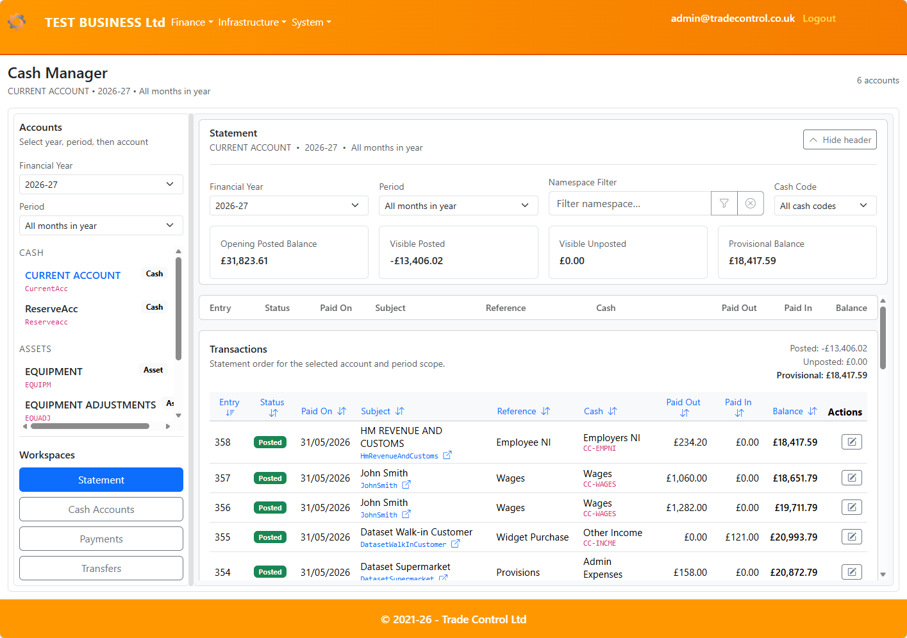Viewport: 907px width, 638px height.
Task: Edit entry 355 pencil icon
Action: point(852,537)
